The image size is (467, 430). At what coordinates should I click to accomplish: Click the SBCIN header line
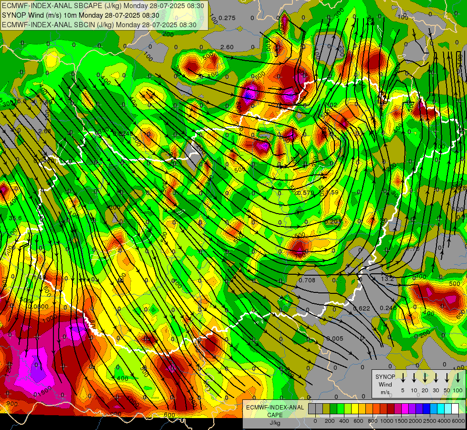(x=99, y=25)
